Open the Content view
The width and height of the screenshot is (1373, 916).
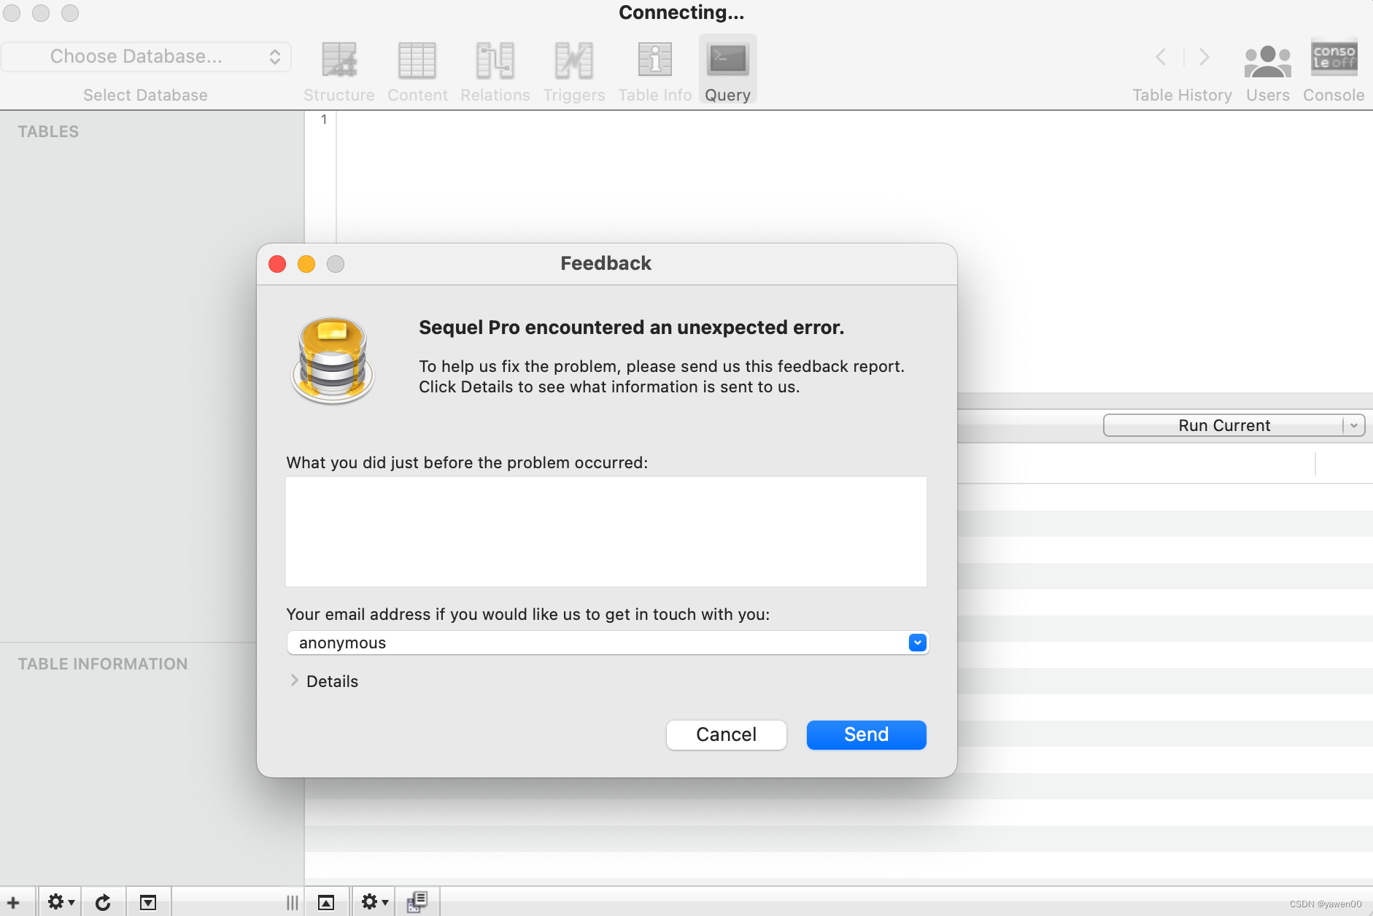coord(417,71)
